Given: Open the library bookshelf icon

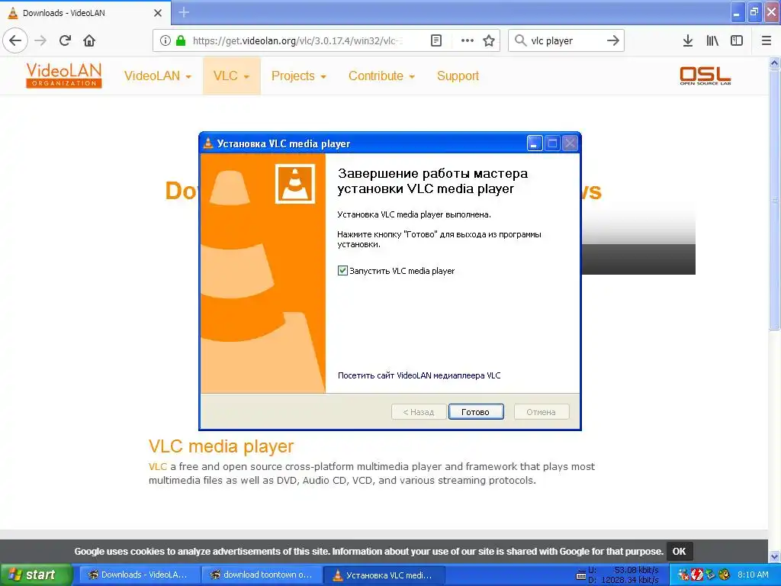Looking at the screenshot, I should [x=712, y=40].
